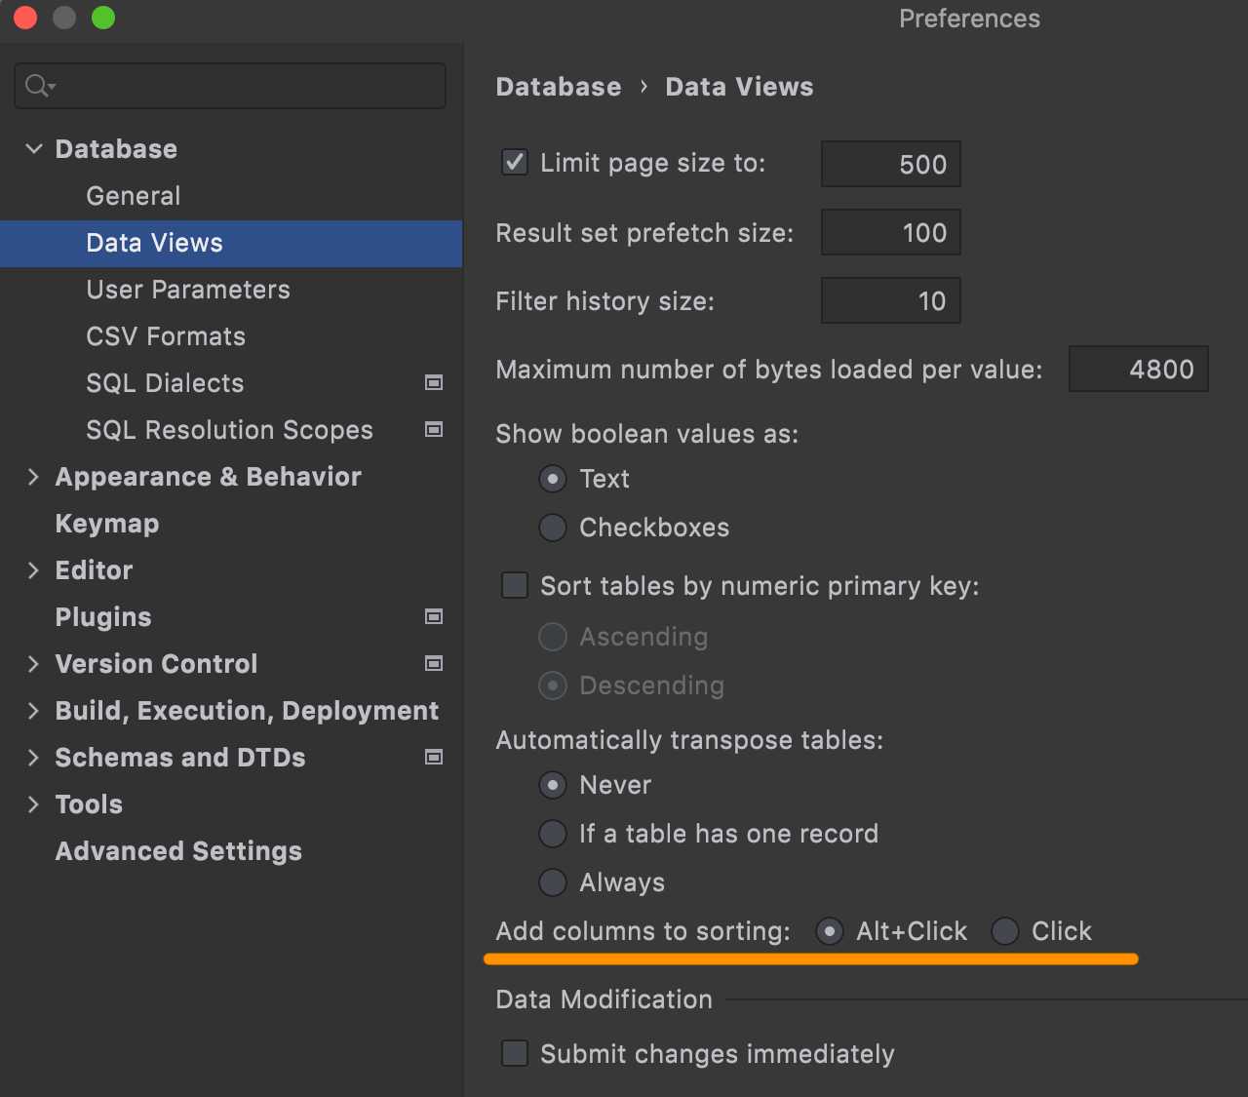Click project-level icon beside Version Control
Image resolution: width=1248 pixels, height=1097 pixels.
point(434,664)
